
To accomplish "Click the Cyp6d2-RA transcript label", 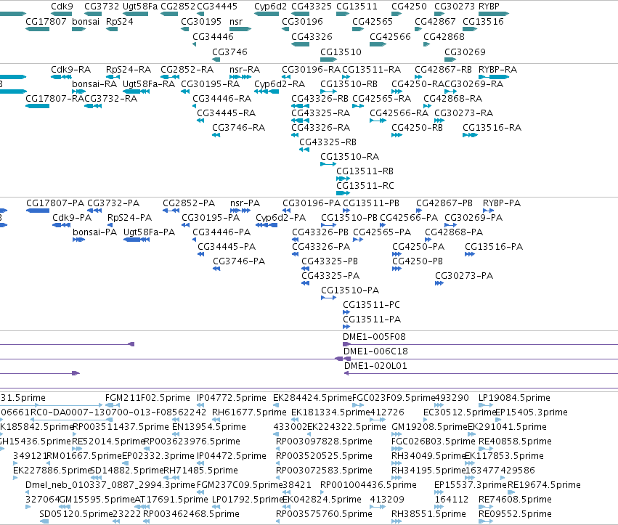I will (280, 84).
